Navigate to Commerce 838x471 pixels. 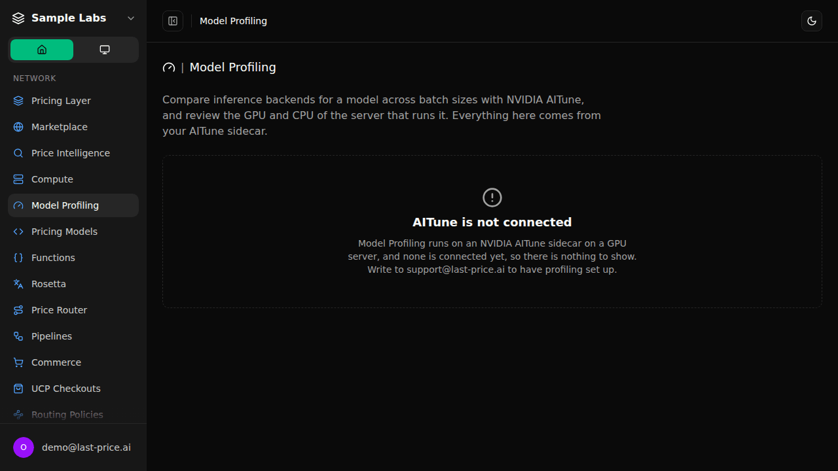pos(73,362)
